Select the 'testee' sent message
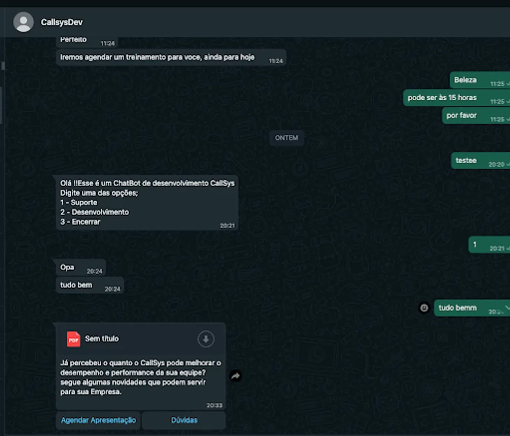Image resolution: width=510 pixels, height=436 pixels. 481,160
